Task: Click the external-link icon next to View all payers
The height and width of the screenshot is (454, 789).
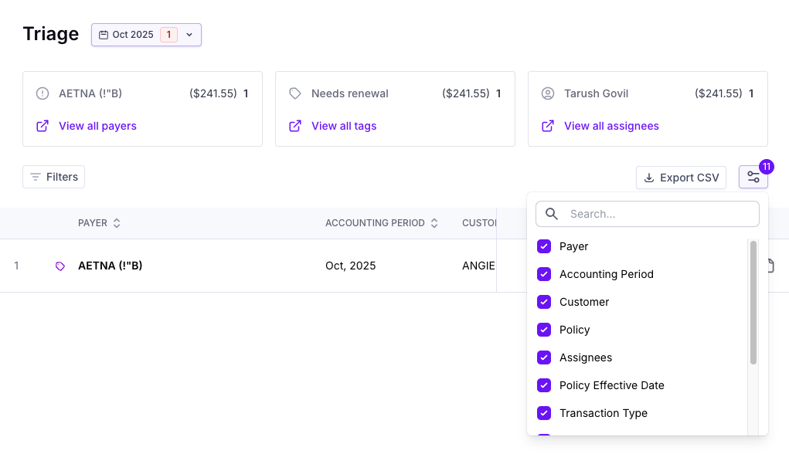Action: tap(43, 126)
